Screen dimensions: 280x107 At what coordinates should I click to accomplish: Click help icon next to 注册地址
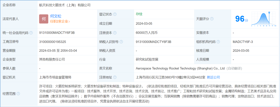[x=115, y=77]
